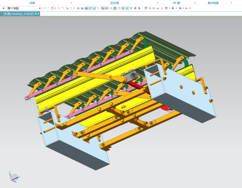Image resolution: width=242 pixels, height=188 pixels.
Task: Expand the 后处理 ribbon group arrow
Action: [x=157, y=3]
